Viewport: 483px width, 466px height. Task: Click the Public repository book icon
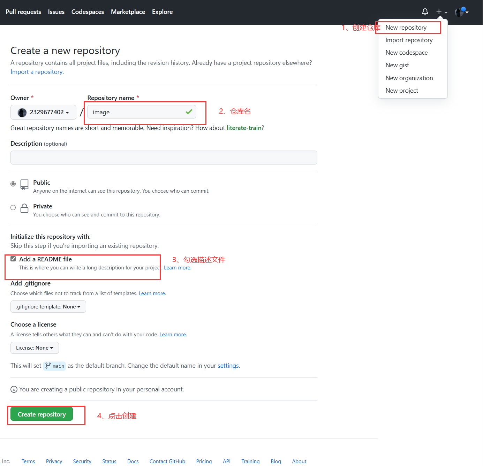[24, 184]
